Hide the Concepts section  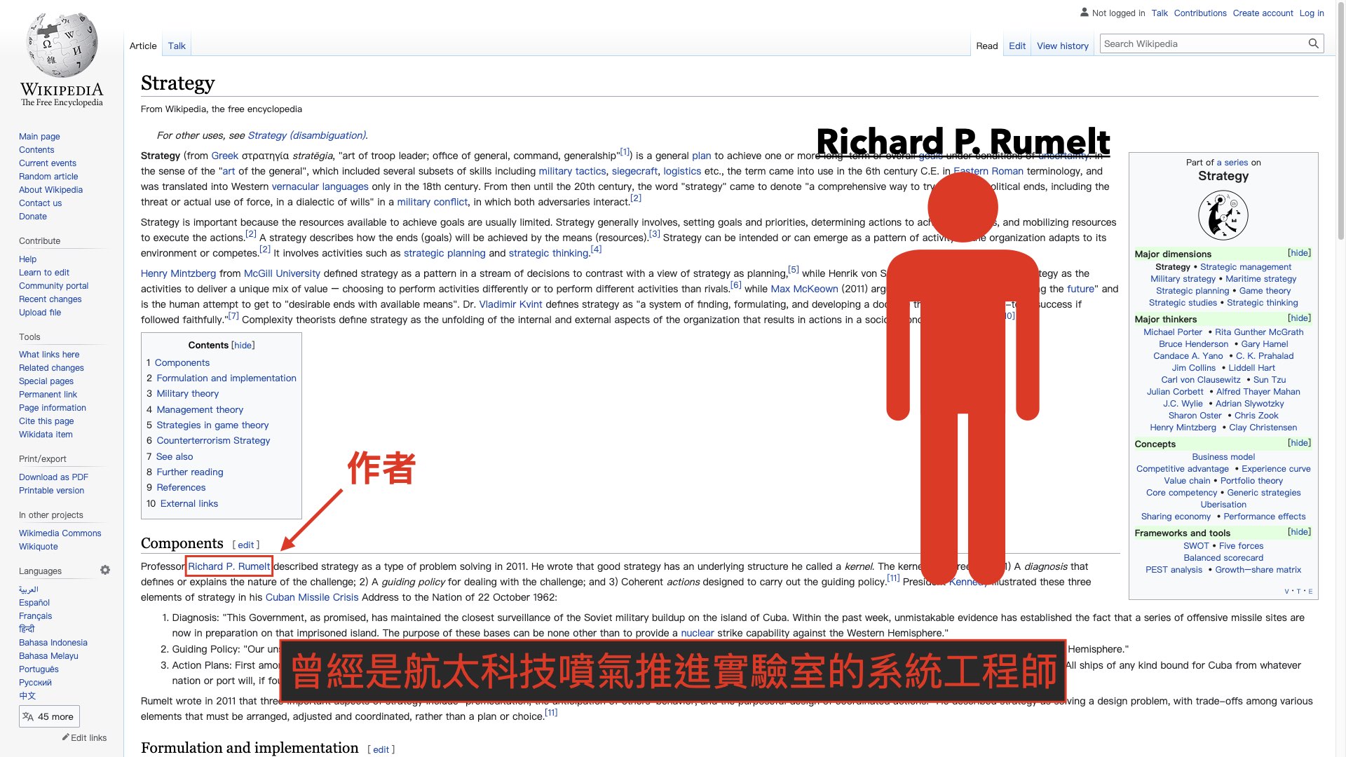point(1299,443)
